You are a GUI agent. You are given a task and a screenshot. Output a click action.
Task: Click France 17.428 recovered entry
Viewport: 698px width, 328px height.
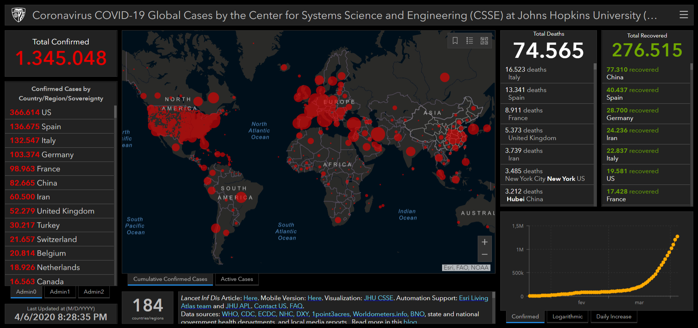tap(646, 195)
